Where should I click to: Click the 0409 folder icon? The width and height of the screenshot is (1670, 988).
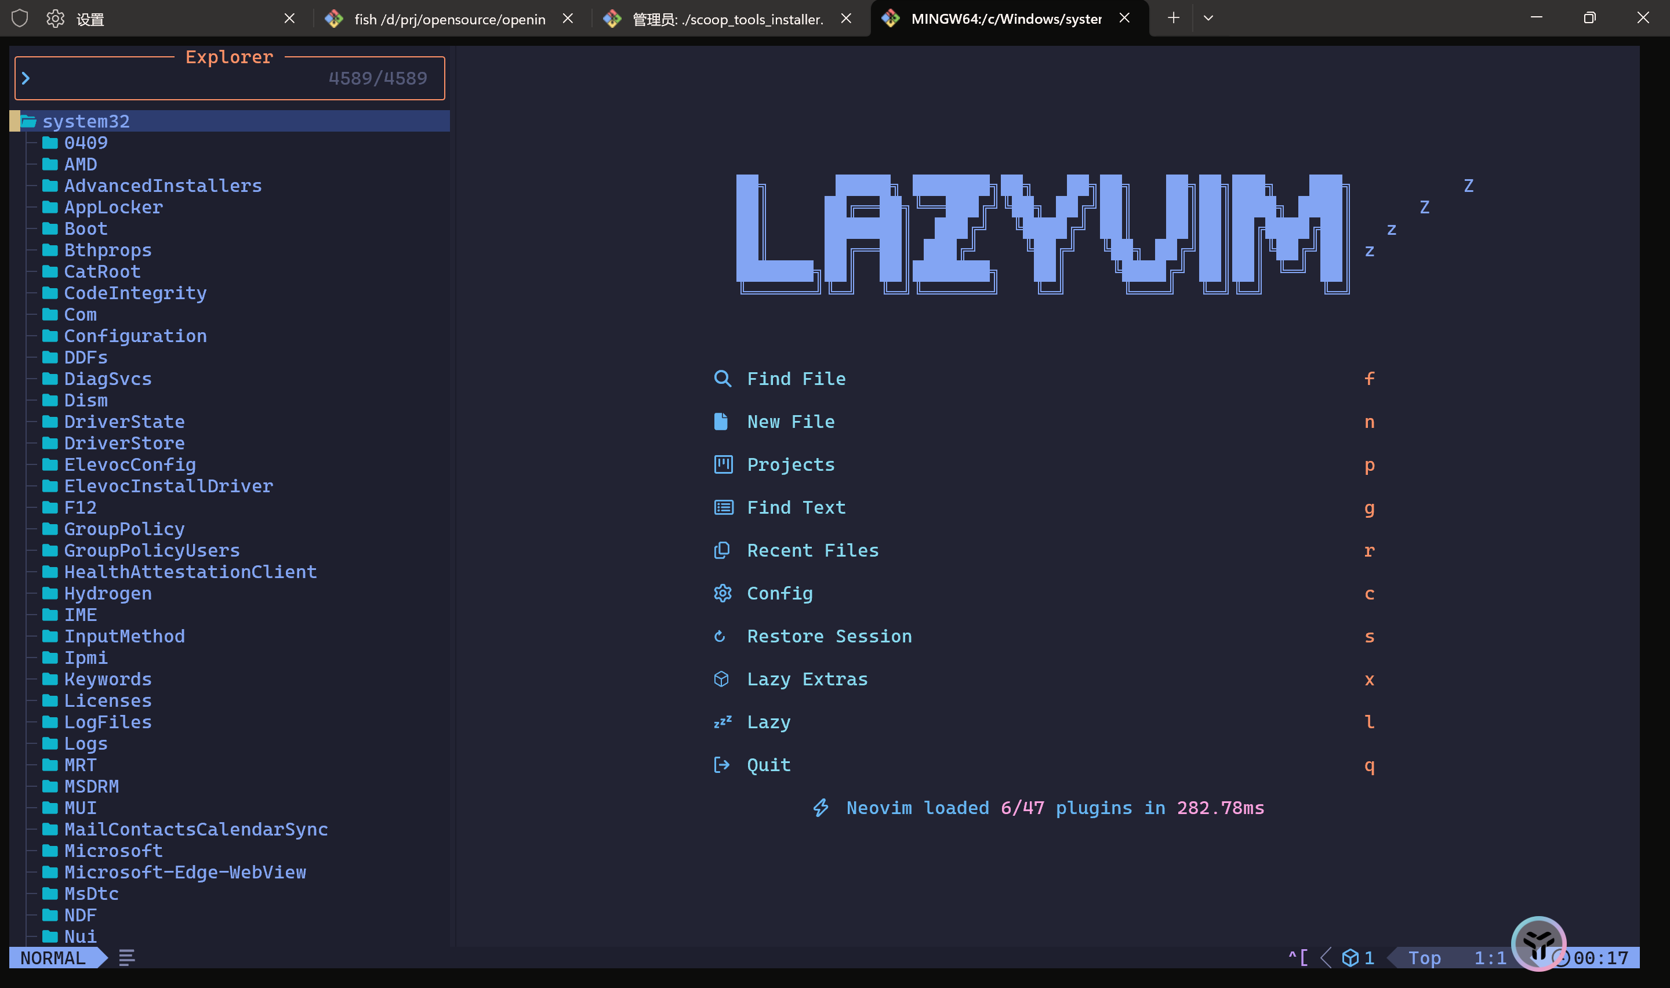click(x=50, y=143)
